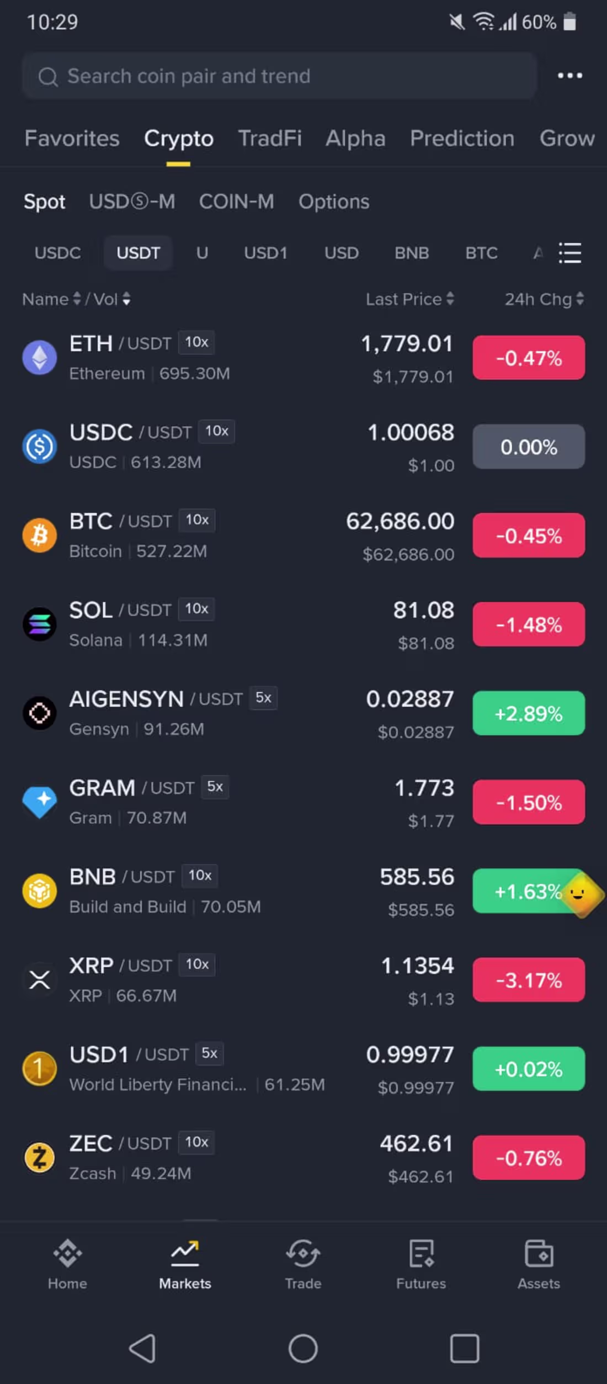Tap the Ethereum coin logo
Viewport: 607px width, 1384px height.
(39, 358)
